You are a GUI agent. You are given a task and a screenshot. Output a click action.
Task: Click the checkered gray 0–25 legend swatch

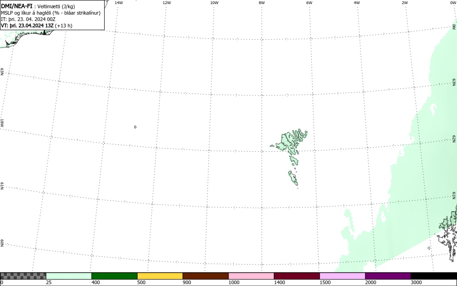(x=23, y=276)
